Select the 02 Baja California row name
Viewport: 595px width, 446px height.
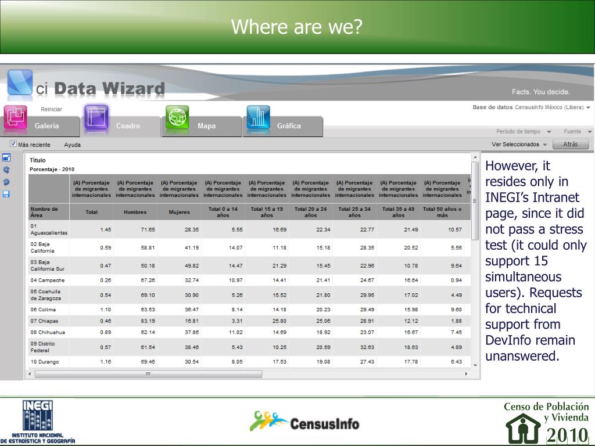[42, 247]
